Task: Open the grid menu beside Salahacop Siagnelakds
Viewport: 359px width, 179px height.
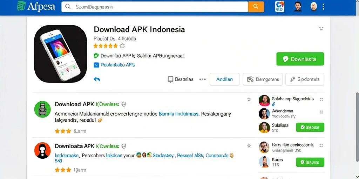Action: coord(321,99)
